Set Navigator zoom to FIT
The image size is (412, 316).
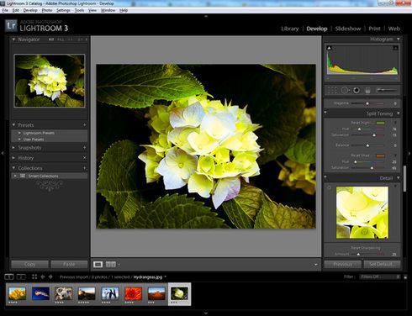click(x=51, y=39)
